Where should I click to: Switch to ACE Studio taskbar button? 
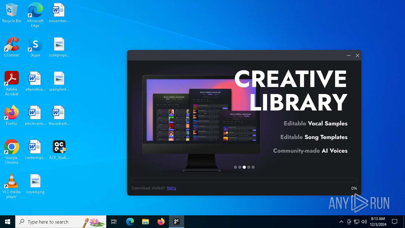point(177,222)
